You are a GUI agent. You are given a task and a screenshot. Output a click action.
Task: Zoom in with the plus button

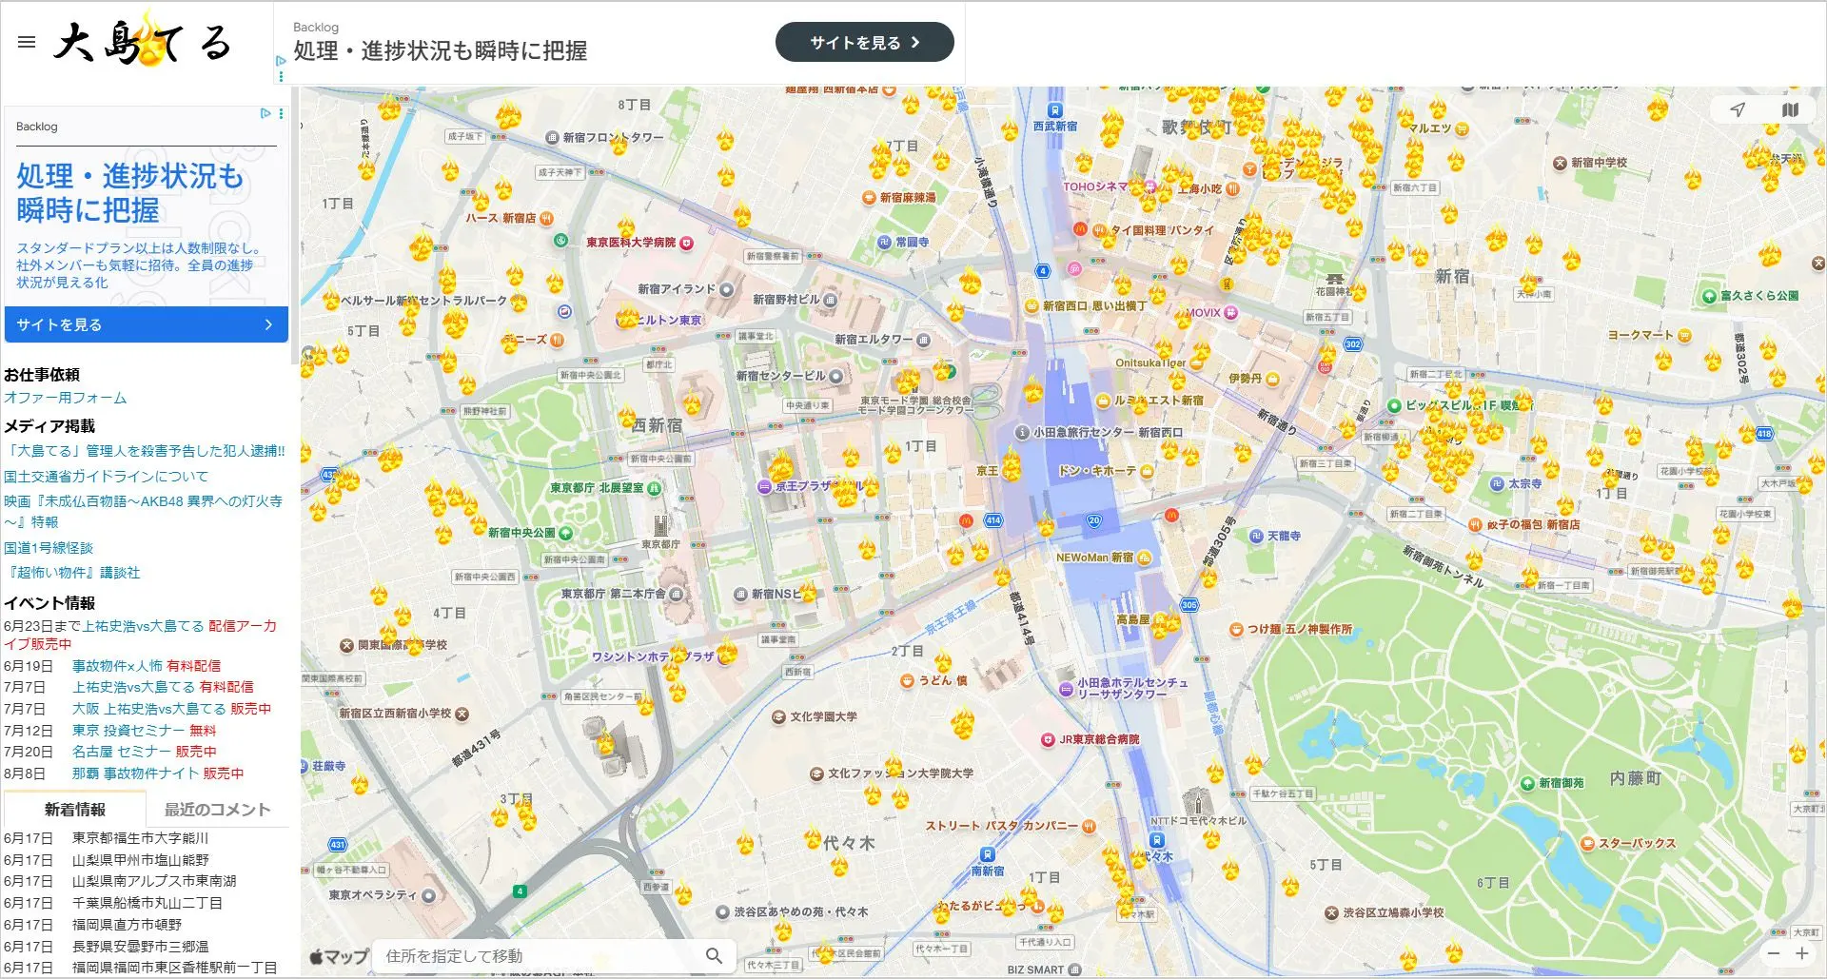point(1802,952)
